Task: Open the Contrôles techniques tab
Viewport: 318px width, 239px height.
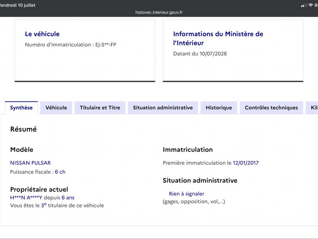Action: pyautogui.click(x=271, y=108)
